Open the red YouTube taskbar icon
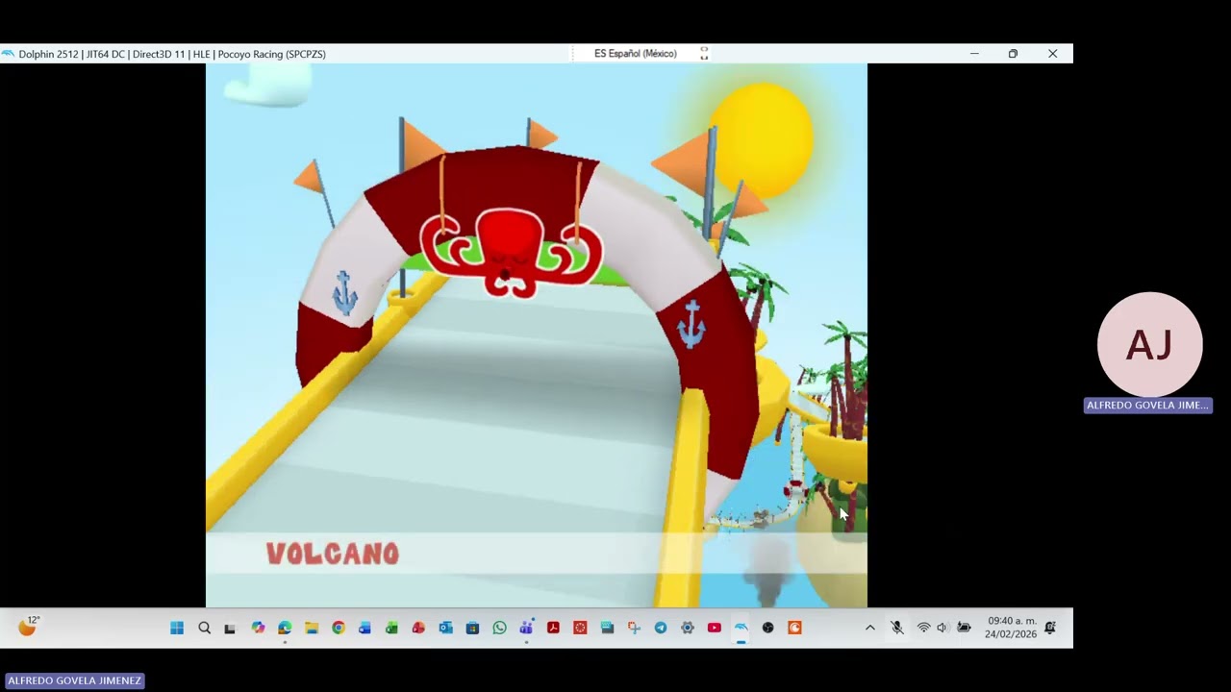 (x=714, y=628)
